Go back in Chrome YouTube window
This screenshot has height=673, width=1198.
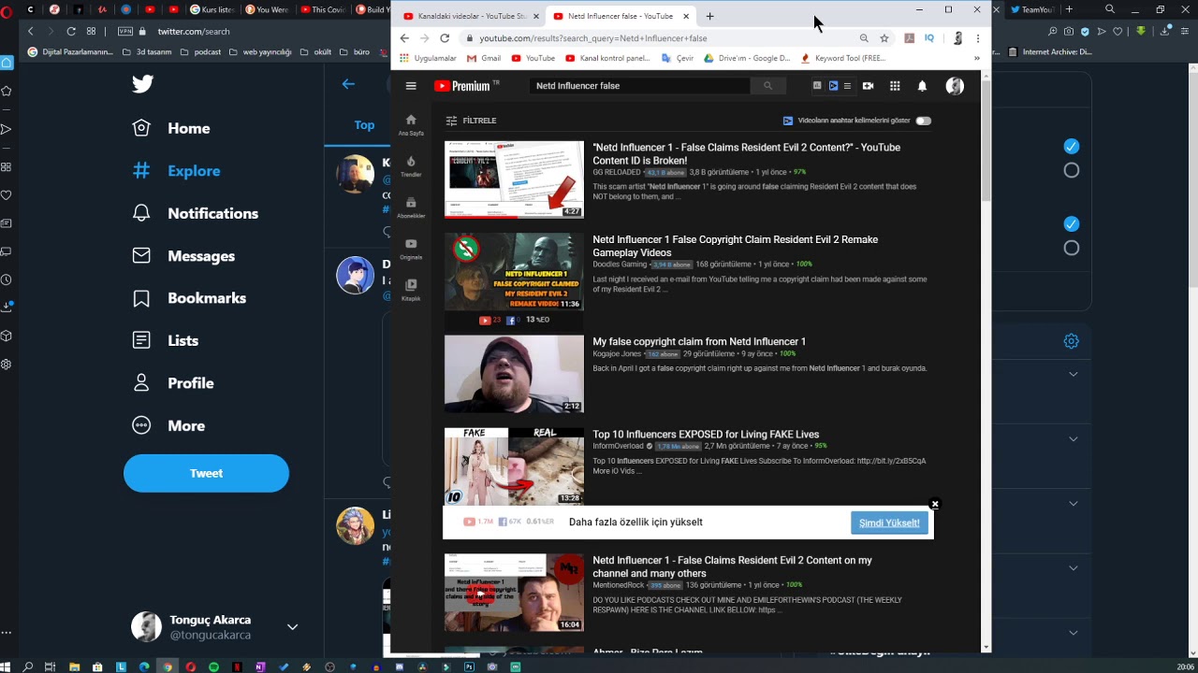pos(404,38)
